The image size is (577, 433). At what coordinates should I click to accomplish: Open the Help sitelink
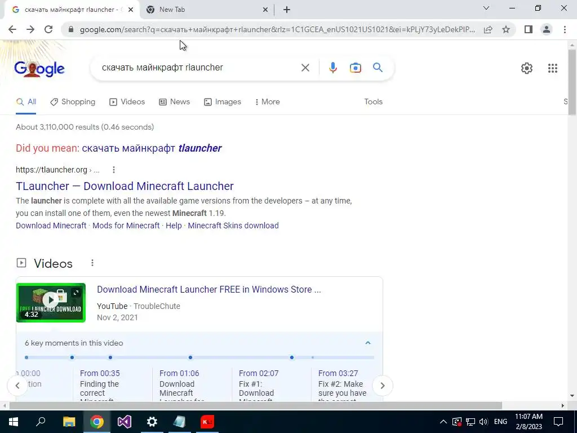(174, 226)
